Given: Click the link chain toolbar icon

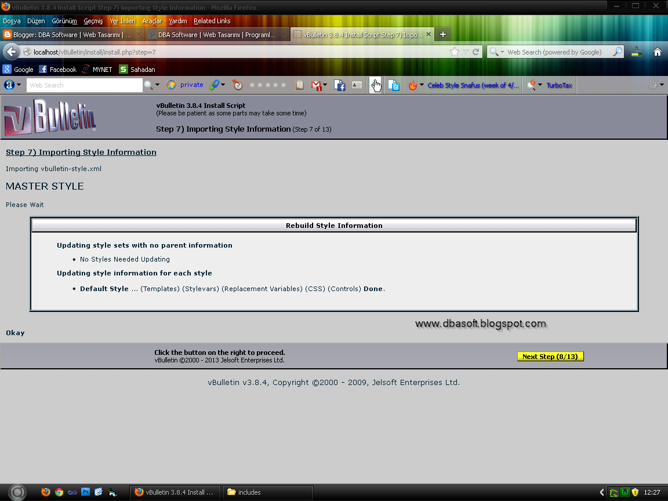Looking at the screenshot, I should coord(214,85).
